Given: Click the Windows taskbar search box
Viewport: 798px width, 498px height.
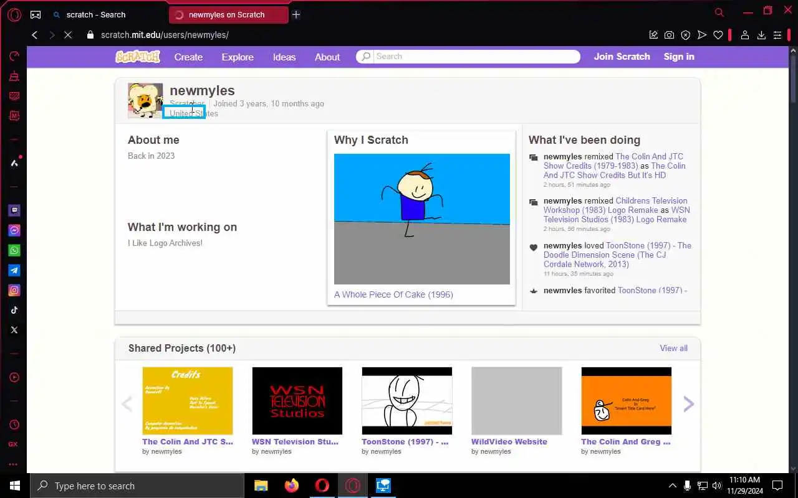Looking at the screenshot, I should coord(137,486).
